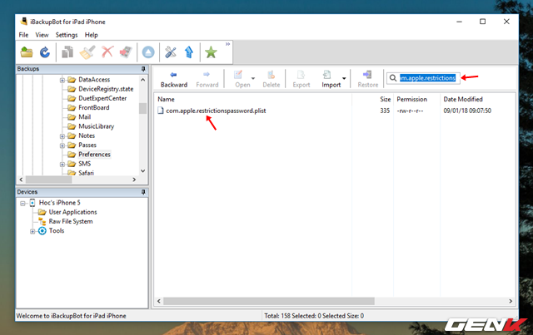Click the open backup folder icon
The width and height of the screenshot is (533, 335).
(27, 52)
